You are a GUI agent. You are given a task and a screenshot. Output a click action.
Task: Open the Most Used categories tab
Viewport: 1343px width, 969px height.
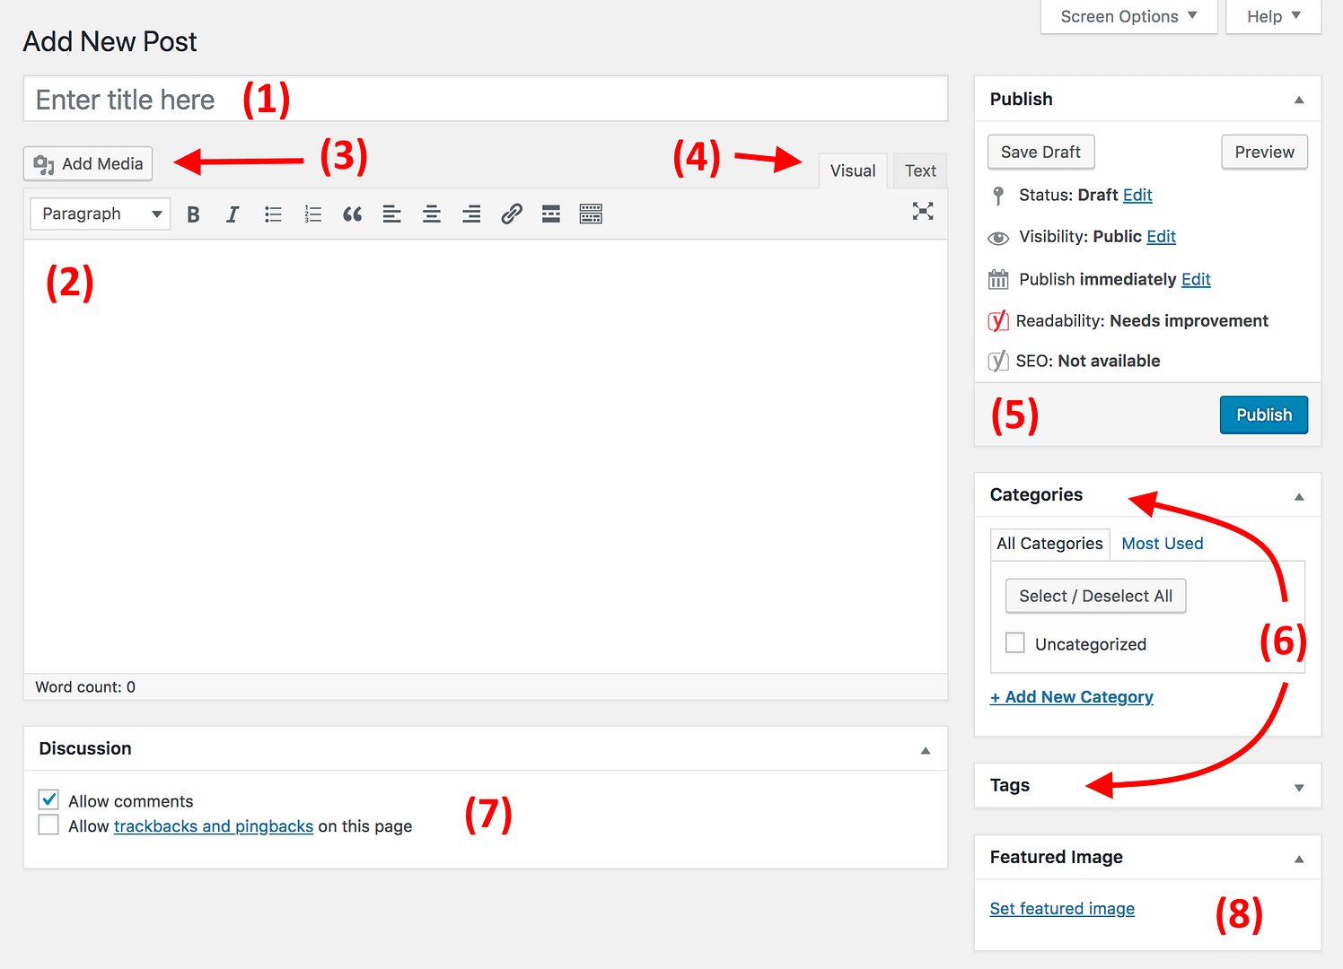tap(1162, 543)
